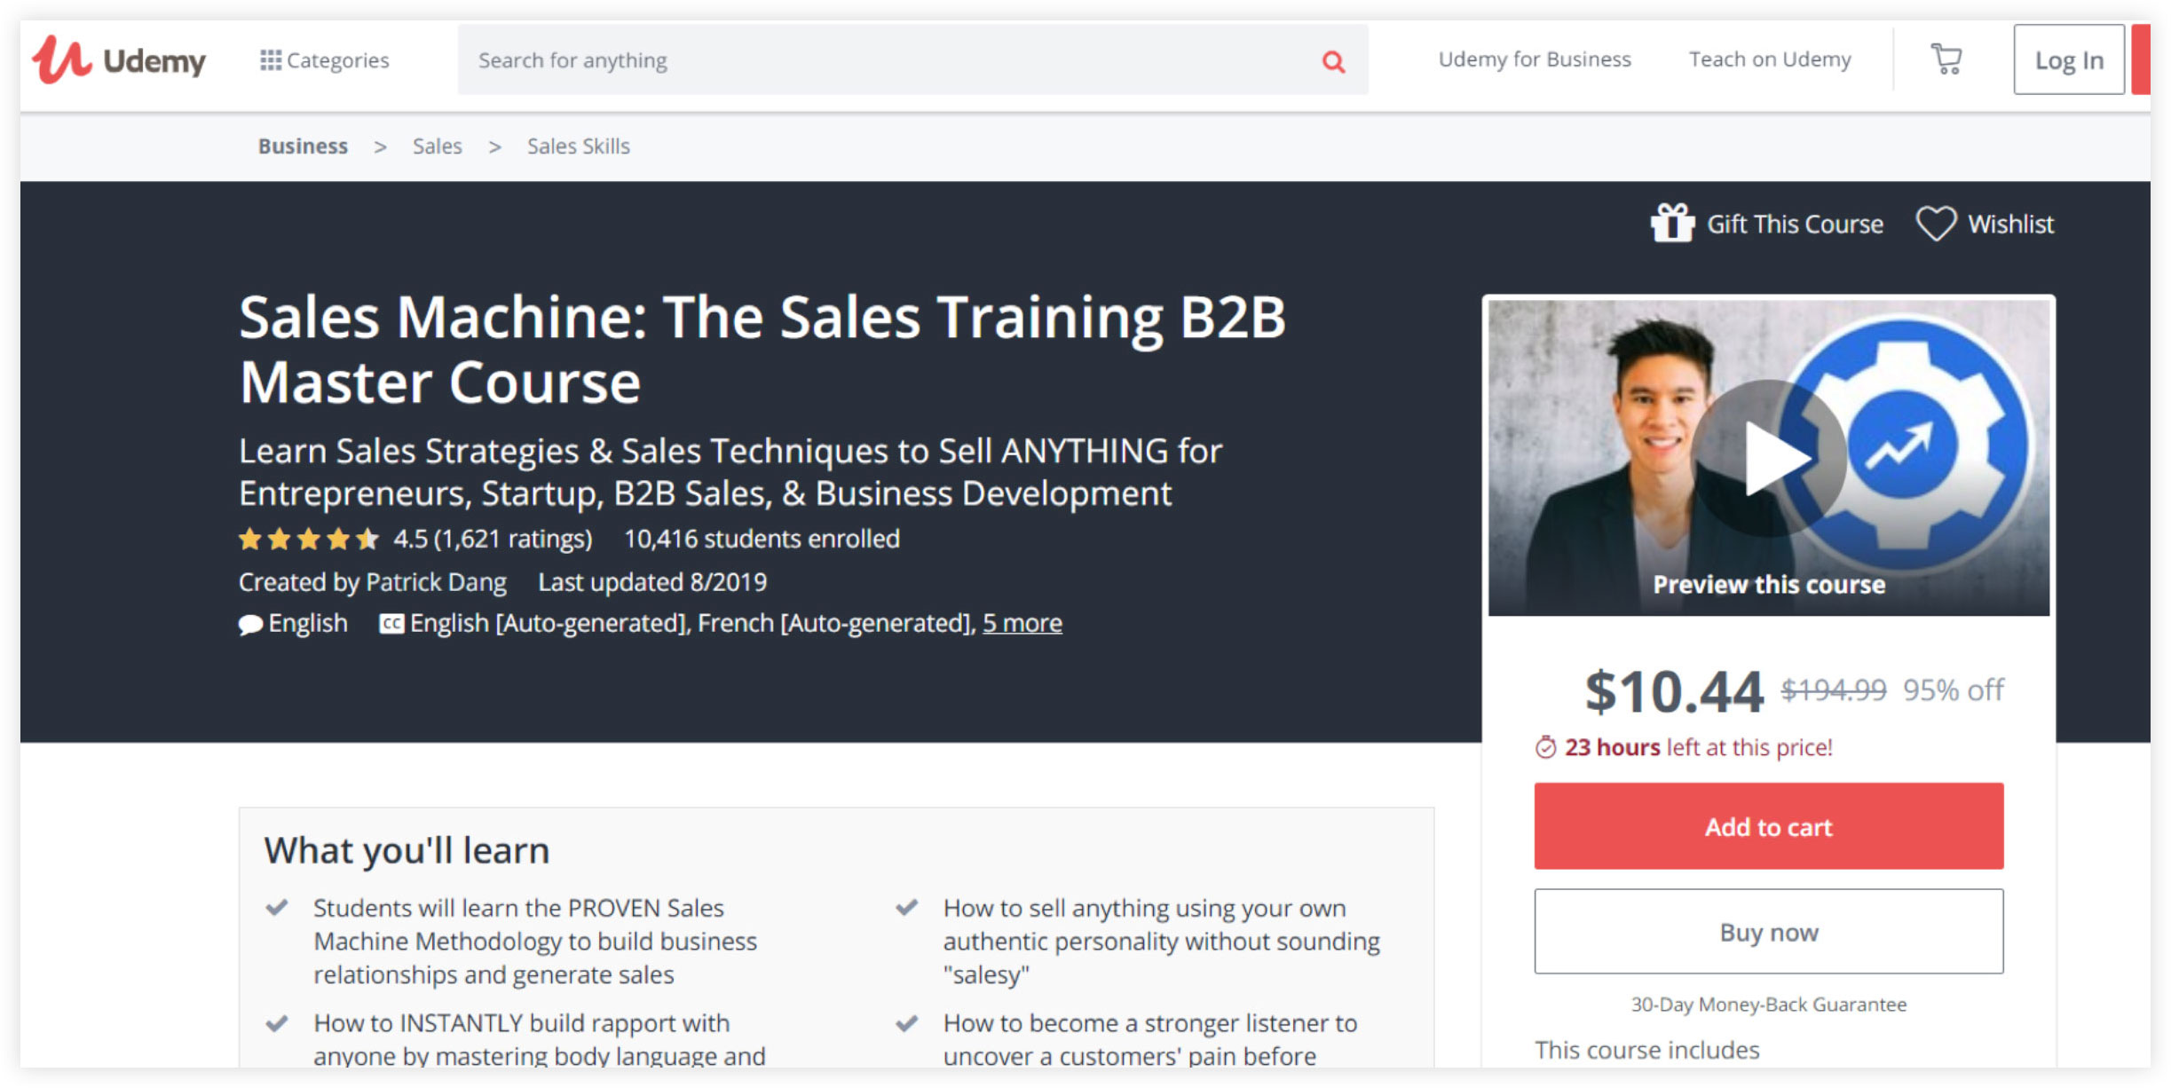The height and width of the screenshot is (1088, 2171).
Task: Click the 95% off label
Action: pyautogui.click(x=1954, y=690)
